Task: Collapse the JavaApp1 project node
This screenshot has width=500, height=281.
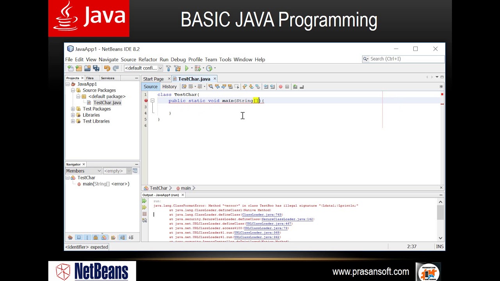Action: (x=68, y=84)
